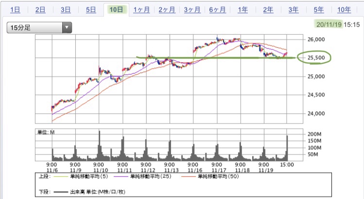Select the 2日 period tab
Image resolution: width=364 pixels, height=199 pixels.
(40, 10)
